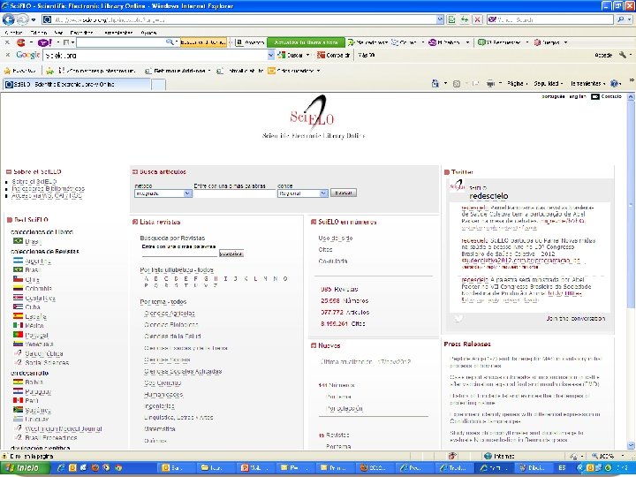Open the Favoritos menu
Viewport: 636px width, 477px height.
click(81, 33)
